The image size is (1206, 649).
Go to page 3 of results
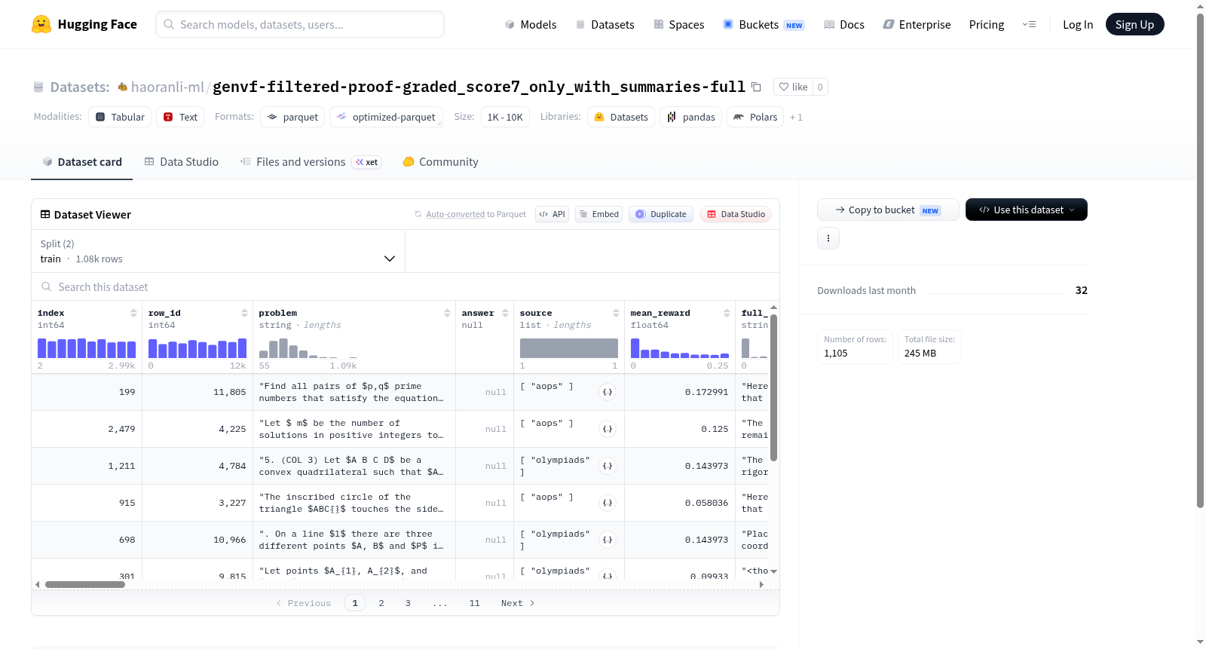[408, 603]
